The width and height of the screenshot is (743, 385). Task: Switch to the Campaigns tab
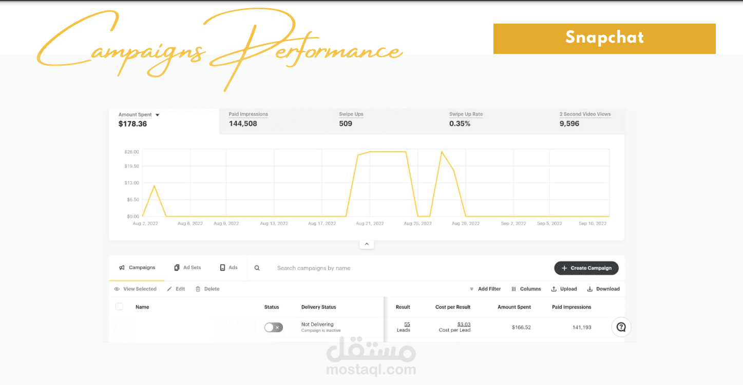click(137, 268)
